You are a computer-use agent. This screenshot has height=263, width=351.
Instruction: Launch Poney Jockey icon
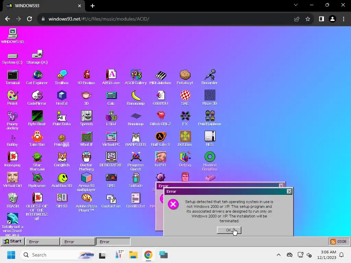pos(13,120)
